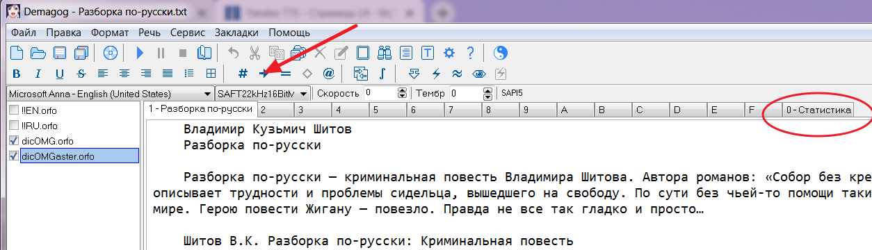Center-align the text

coord(124,74)
